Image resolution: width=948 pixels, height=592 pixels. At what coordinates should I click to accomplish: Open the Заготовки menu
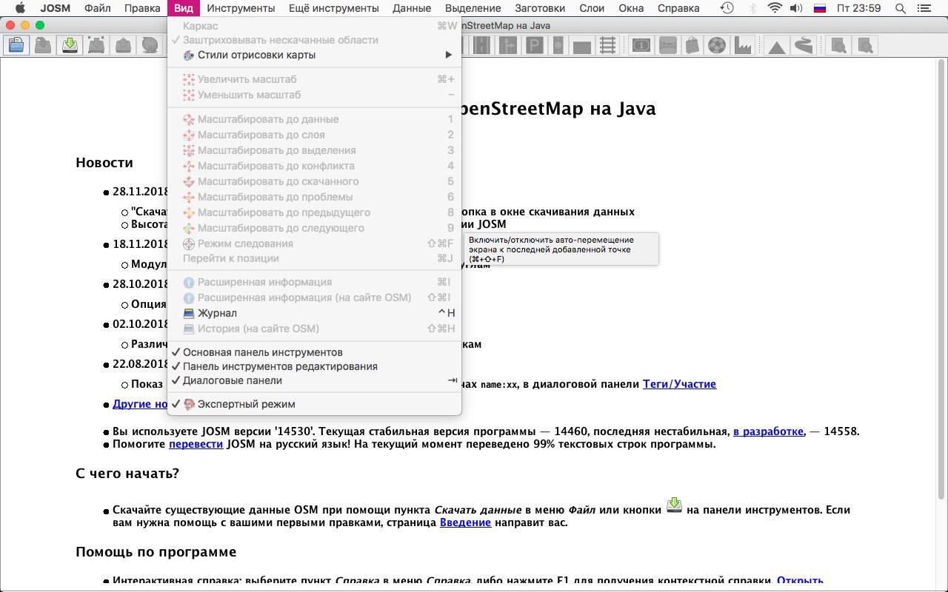(x=540, y=8)
